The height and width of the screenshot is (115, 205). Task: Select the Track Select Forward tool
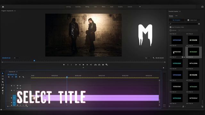[x=3, y=76]
